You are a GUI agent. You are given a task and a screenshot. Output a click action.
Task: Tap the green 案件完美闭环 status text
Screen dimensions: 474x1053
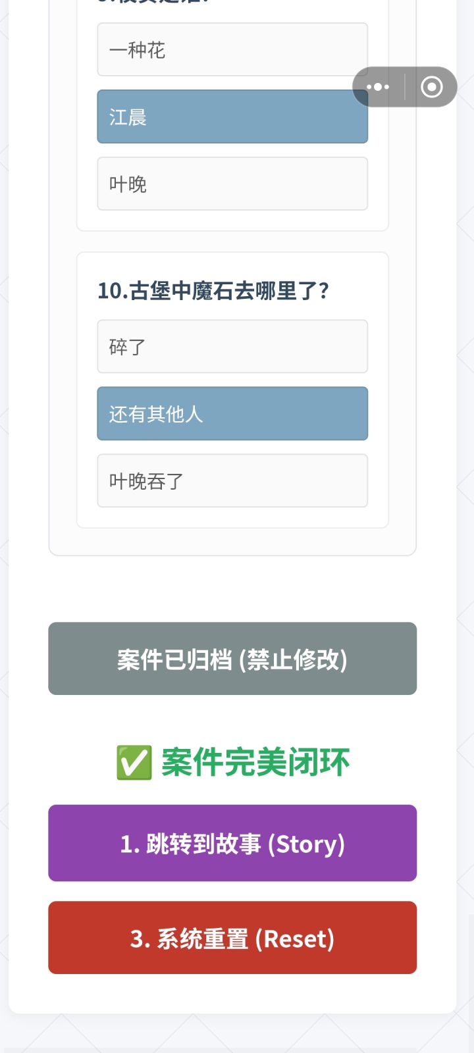tap(255, 763)
